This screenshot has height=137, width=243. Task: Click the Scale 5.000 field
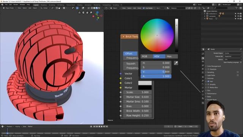coord(137,92)
